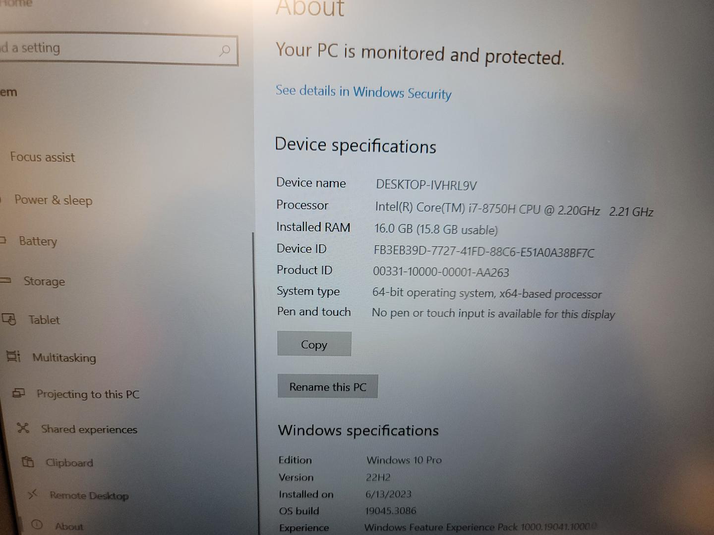Select the Product ID value text
The width and height of the screenshot is (714, 535).
tap(441, 272)
